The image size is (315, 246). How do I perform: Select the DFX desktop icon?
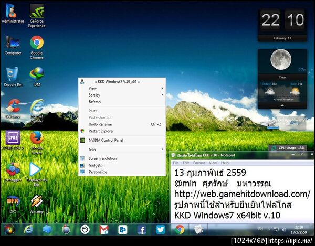click(x=13, y=204)
